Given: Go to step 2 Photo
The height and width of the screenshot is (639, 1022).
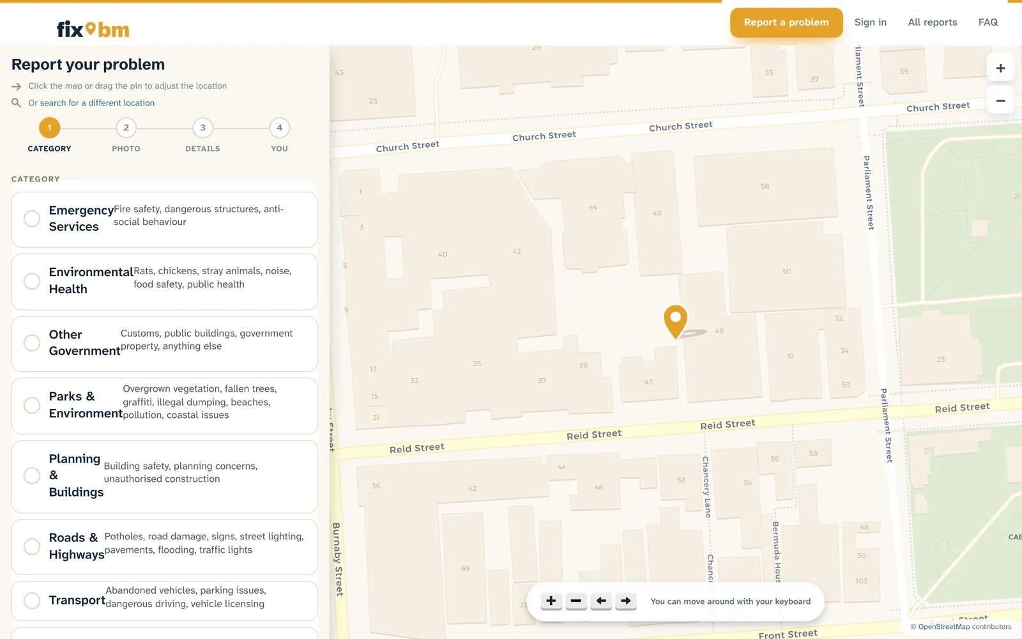Looking at the screenshot, I should pyautogui.click(x=126, y=135).
